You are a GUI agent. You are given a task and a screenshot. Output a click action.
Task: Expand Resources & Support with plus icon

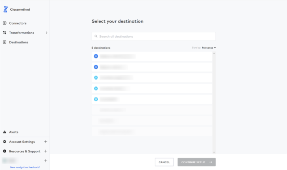pos(46,151)
